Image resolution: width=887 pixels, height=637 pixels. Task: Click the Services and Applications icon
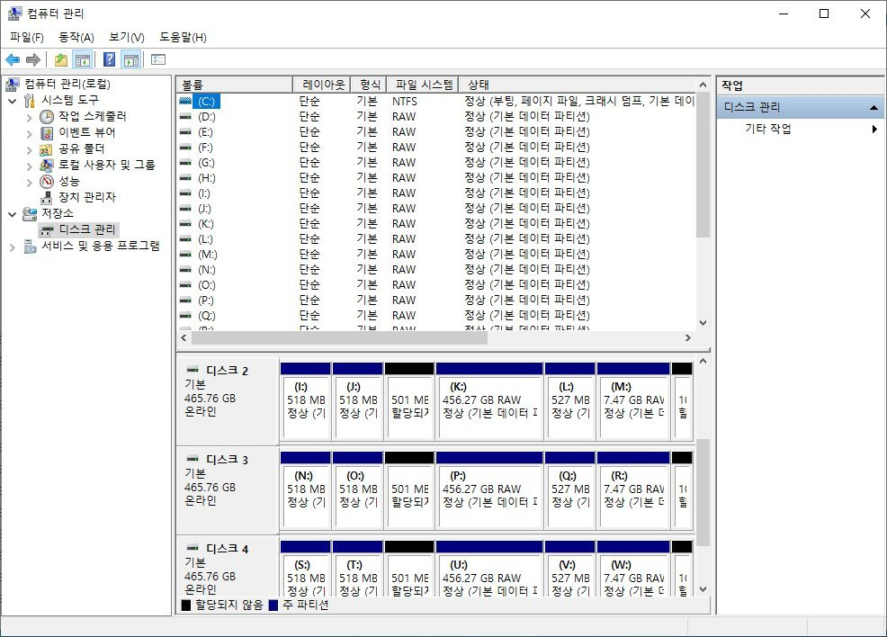coord(30,247)
